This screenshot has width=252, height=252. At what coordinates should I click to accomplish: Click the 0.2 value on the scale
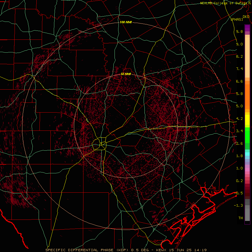[x=239, y=181]
